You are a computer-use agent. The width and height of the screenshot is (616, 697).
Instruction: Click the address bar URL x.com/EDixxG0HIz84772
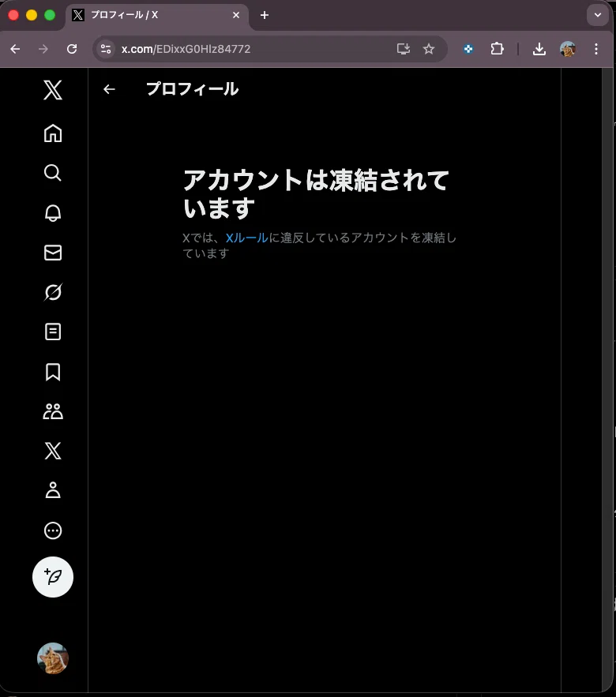[186, 49]
